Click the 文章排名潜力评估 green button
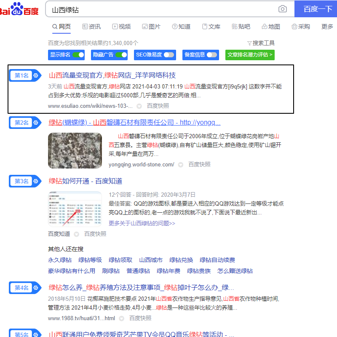The width and height of the screenshot is (337, 337). pos(250,55)
